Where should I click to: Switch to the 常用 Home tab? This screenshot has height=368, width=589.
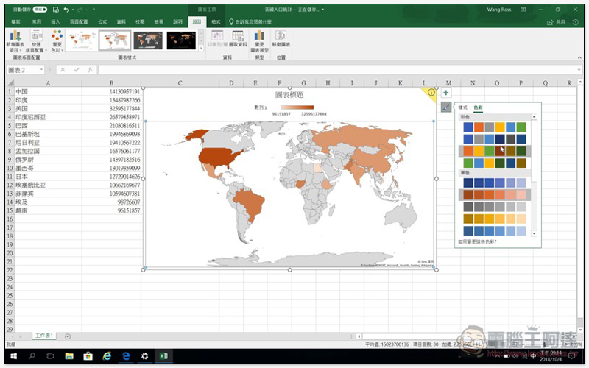click(x=36, y=22)
